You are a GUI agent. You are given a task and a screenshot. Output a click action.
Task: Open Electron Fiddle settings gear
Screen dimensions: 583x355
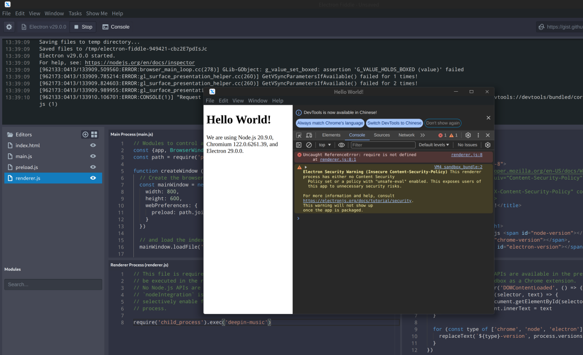point(9,27)
